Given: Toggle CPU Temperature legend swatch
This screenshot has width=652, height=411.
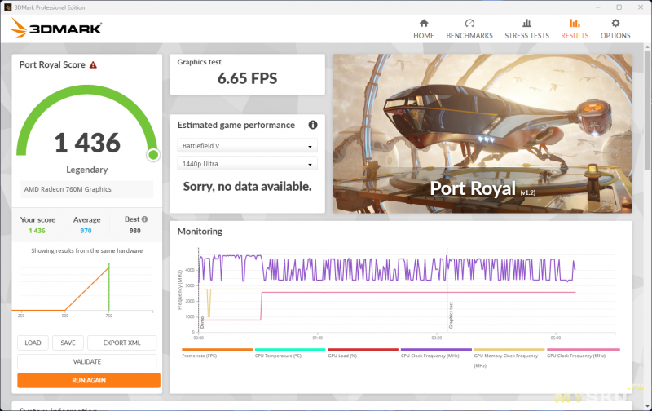Looking at the screenshot, I should (x=290, y=350).
